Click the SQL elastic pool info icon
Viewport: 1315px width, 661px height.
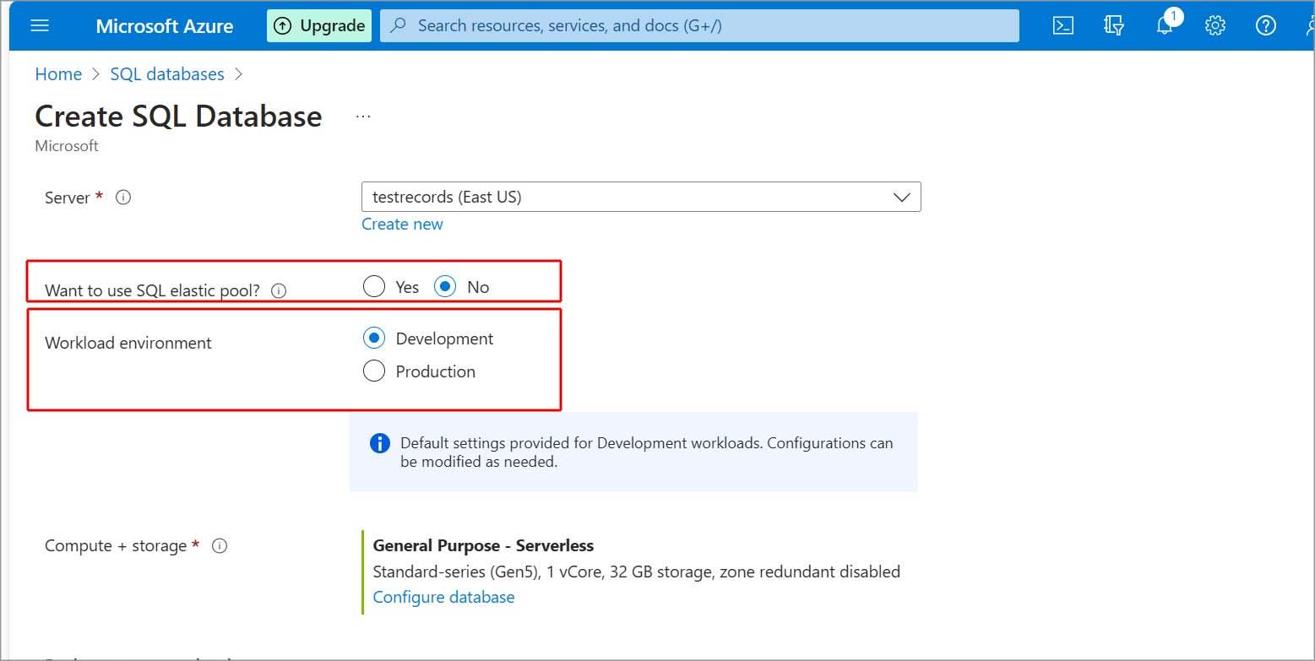pyautogui.click(x=279, y=290)
